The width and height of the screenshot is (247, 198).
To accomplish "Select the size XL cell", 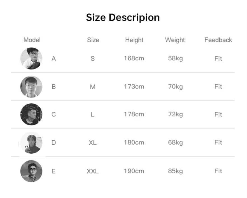I will pos(93,143).
